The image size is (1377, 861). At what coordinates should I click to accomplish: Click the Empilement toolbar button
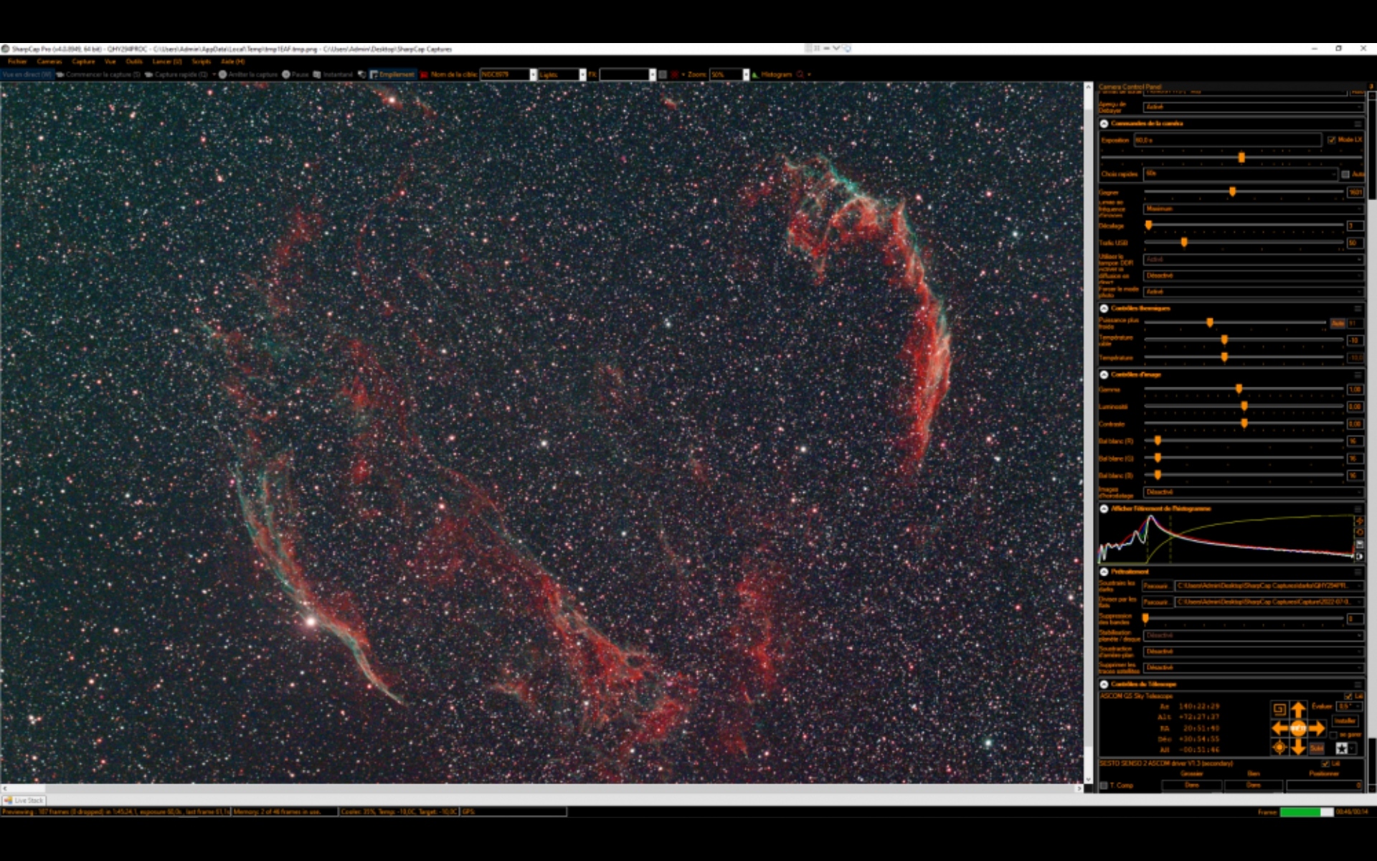pyautogui.click(x=392, y=75)
